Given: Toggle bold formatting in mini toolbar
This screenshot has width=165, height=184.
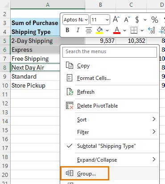Looking at the screenshot, I should (67, 30).
